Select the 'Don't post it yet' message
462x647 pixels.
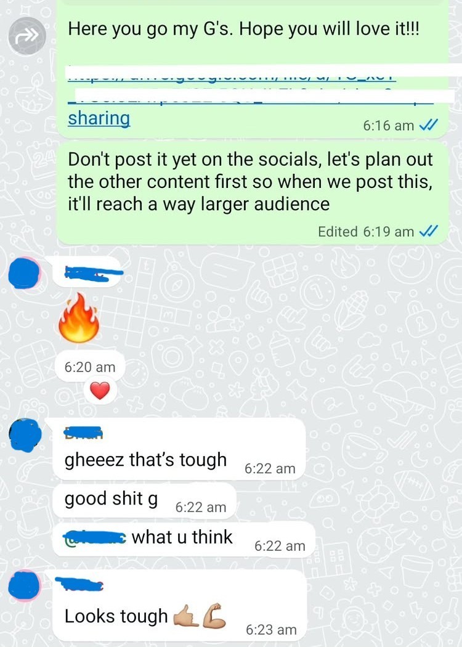point(252,193)
